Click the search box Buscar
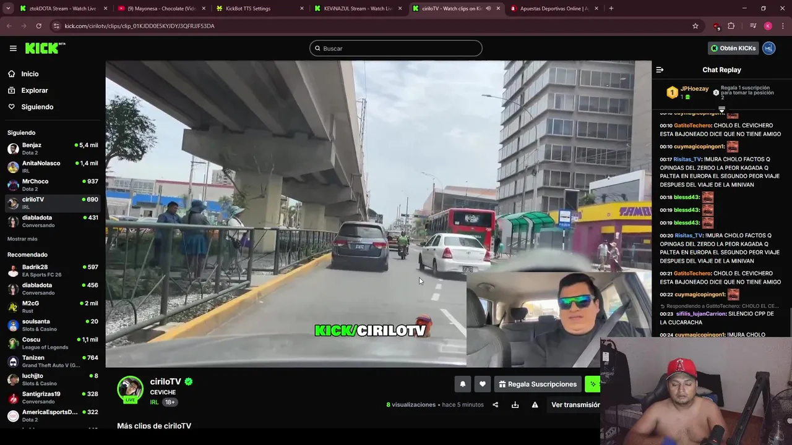Viewport: 792px width, 445px height. click(396, 48)
